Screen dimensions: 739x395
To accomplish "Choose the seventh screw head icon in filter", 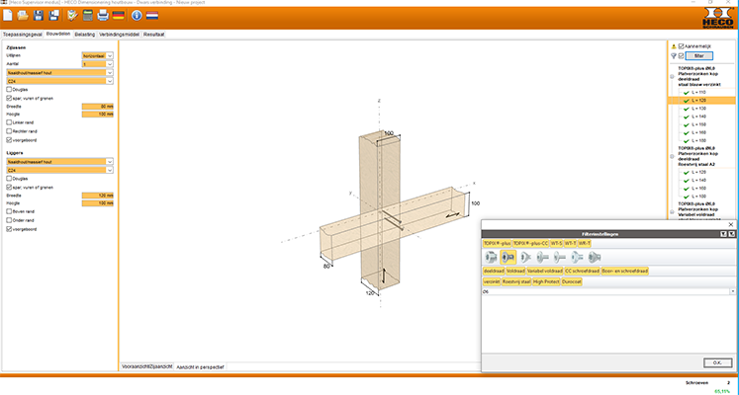I will click(x=594, y=257).
